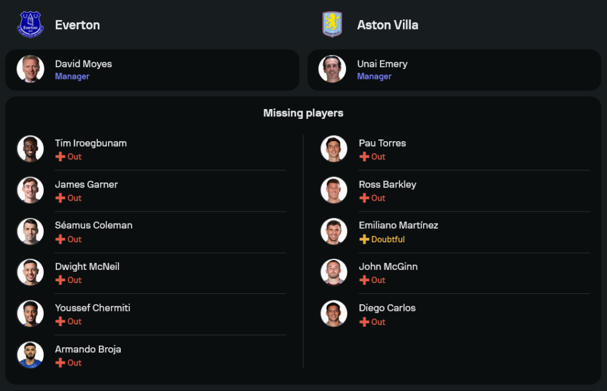
Task: Click the Unai Emery manager name
Action: 382,64
